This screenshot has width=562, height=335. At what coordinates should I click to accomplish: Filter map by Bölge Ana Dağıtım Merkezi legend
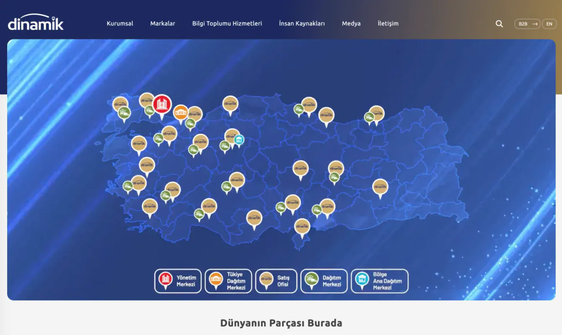pos(380,281)
